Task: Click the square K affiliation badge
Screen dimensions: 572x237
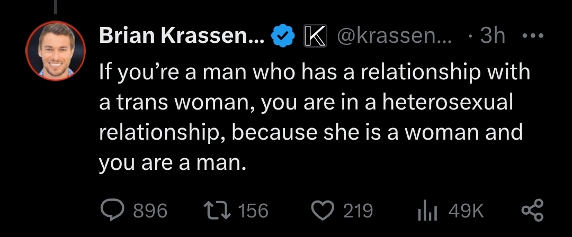Action: [x=315, y=36]
